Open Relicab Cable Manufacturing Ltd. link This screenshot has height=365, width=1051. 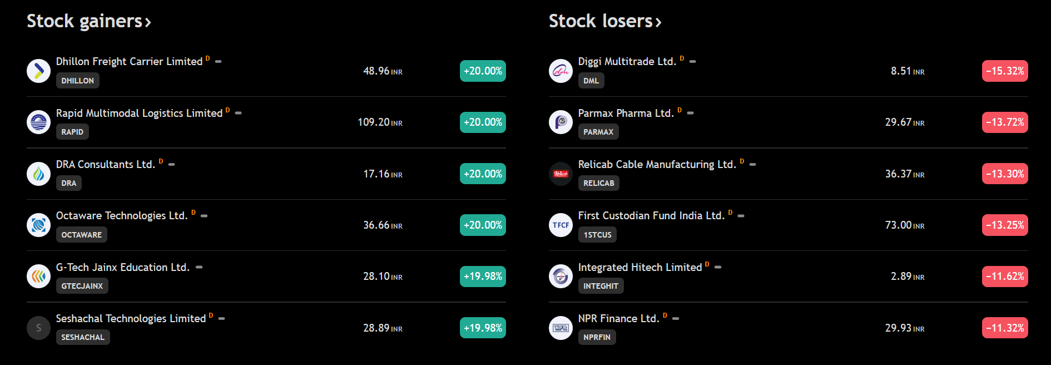click(657, 164)
